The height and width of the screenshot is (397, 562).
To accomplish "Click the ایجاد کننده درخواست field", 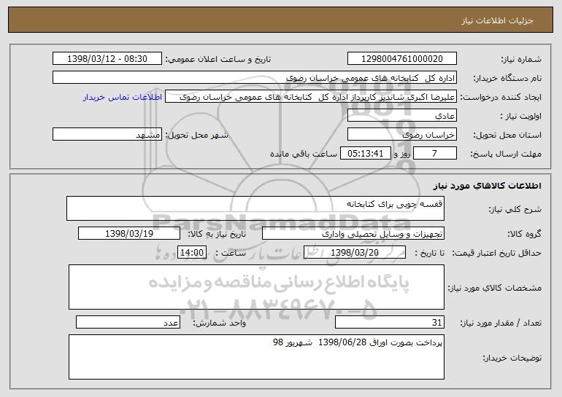I will 311,96.
